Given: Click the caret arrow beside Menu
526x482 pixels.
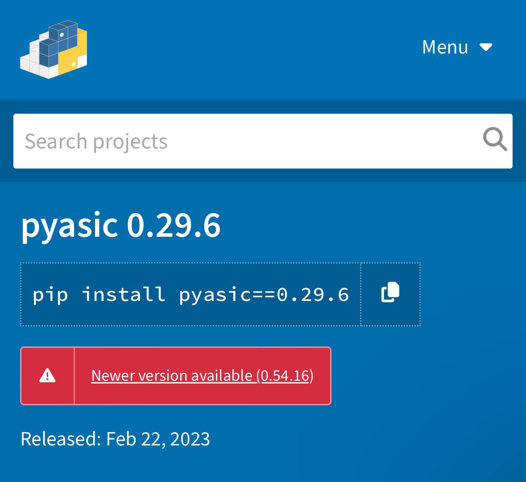Looking at the screenshot, I should (485, 47).
